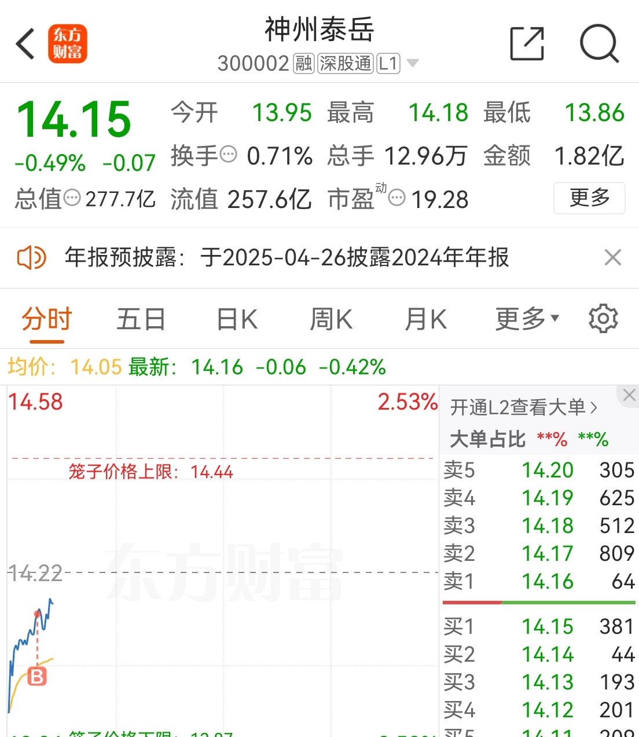Open 开通L2查看大单 link
639x737 pixels.
point(524,407)
